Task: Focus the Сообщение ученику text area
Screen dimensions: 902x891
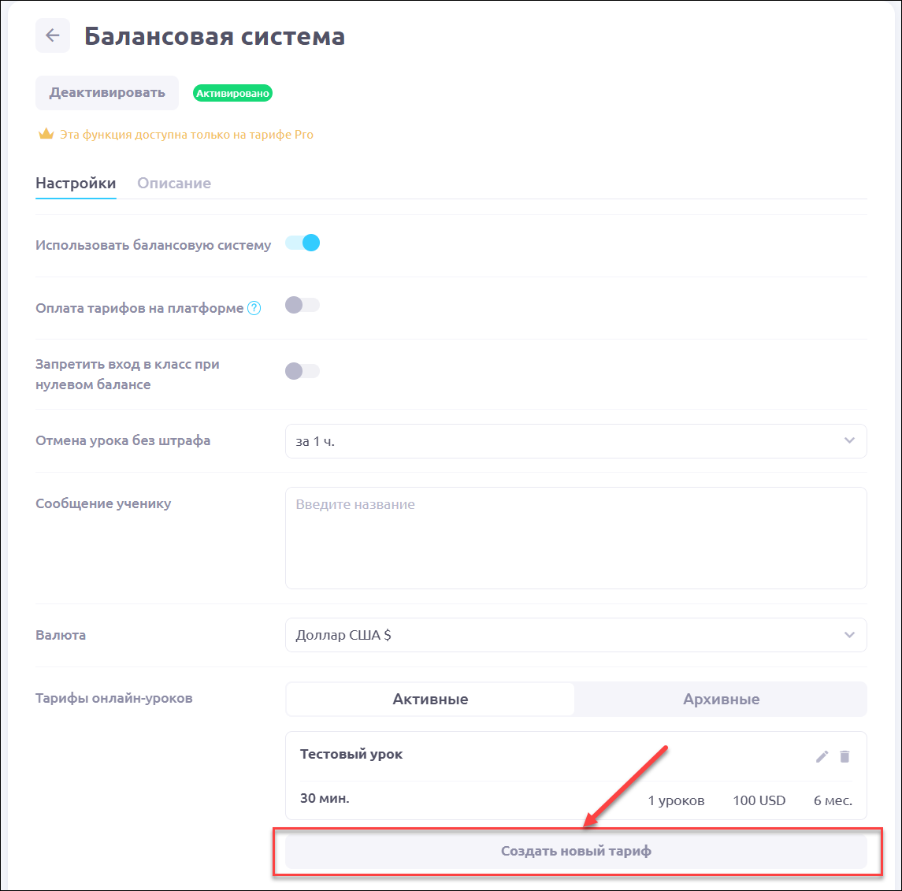Action: coord(575,537)
